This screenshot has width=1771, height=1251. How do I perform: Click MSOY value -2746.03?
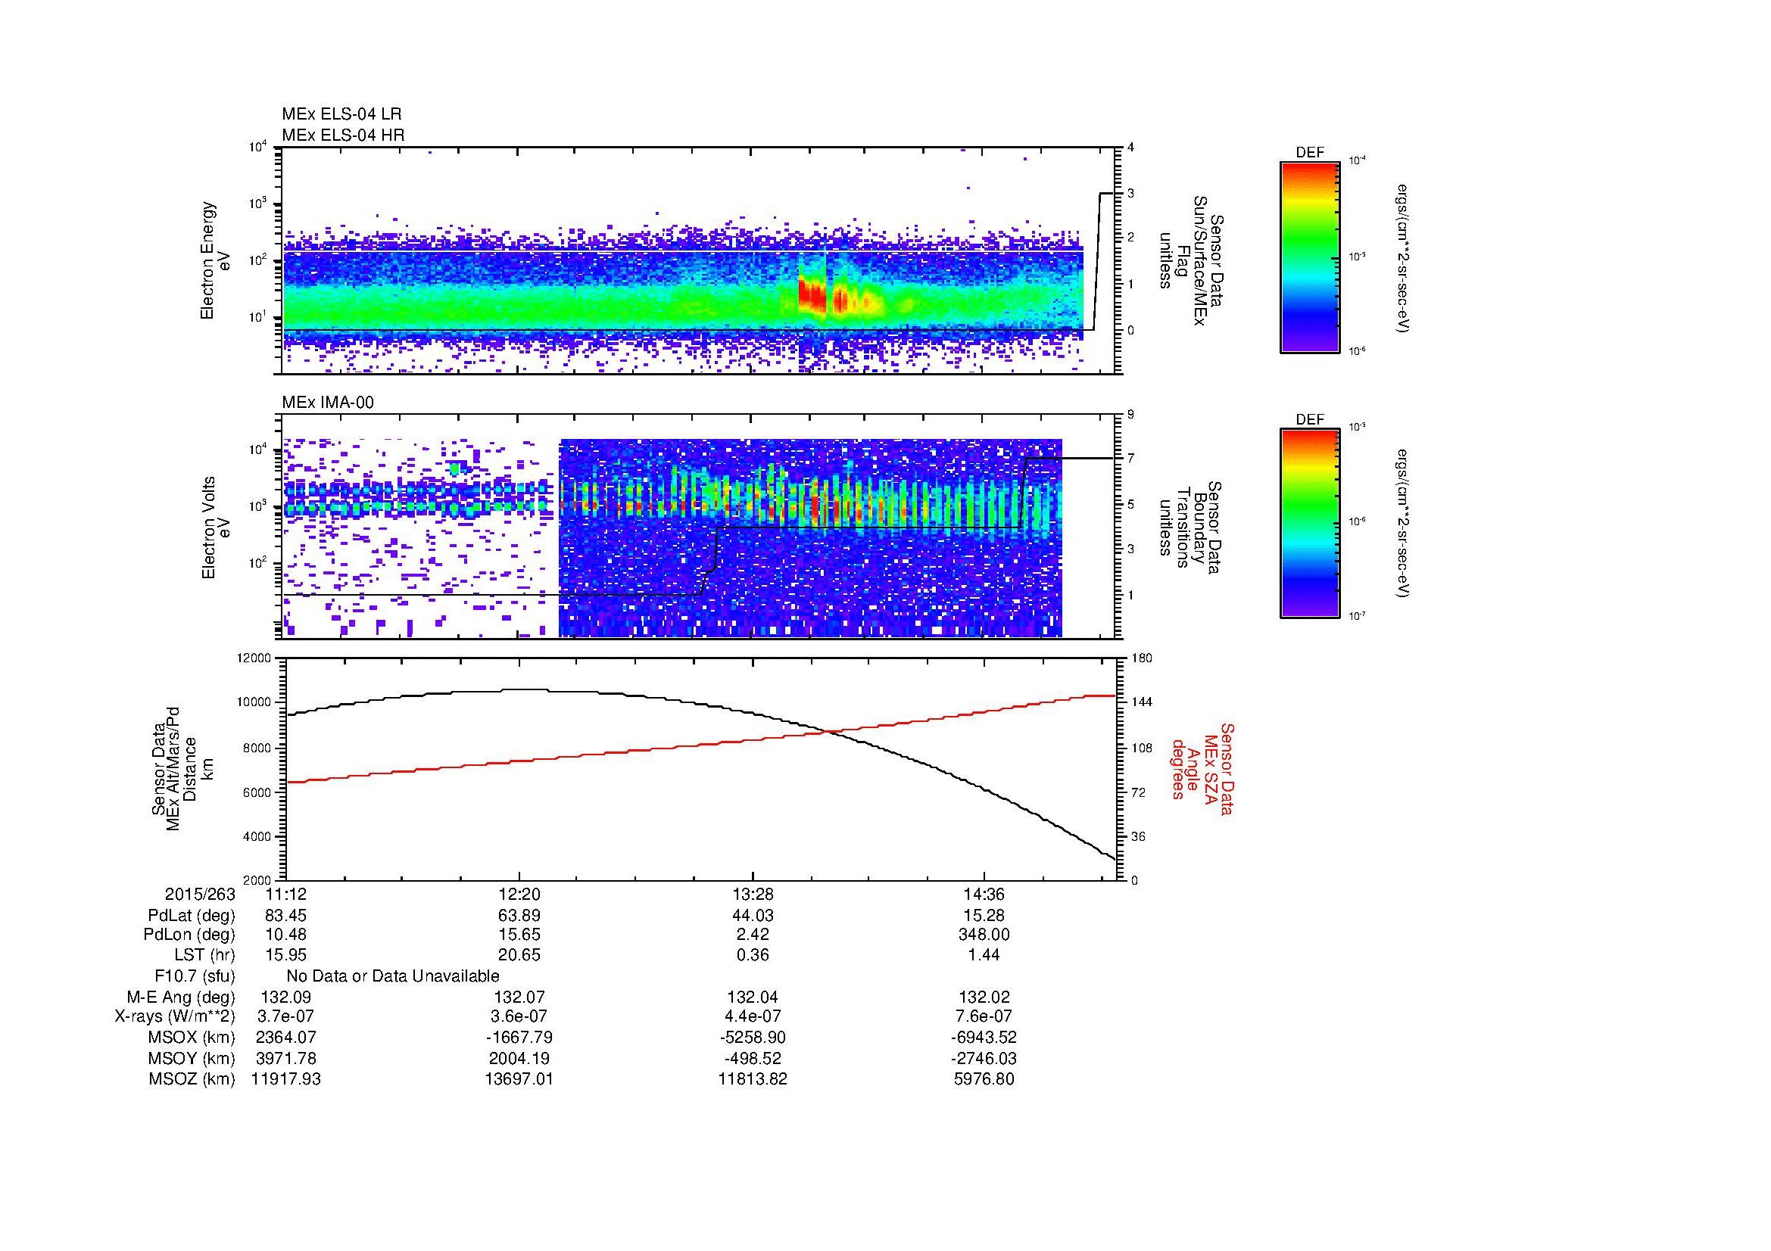click(984, 1058)
